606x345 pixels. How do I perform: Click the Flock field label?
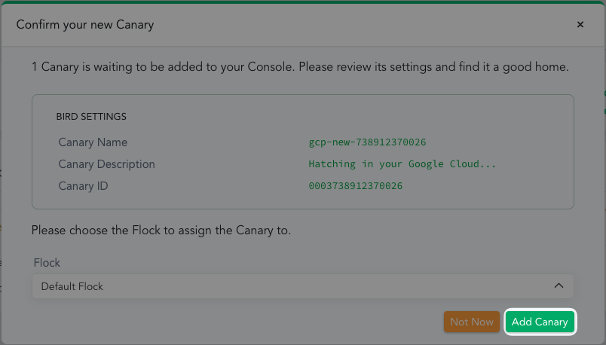(47, 263)
